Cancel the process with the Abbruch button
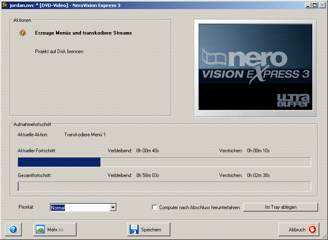The height and width of the screenshot is (240, 328). pyautogui.click(x=299, y=229)
